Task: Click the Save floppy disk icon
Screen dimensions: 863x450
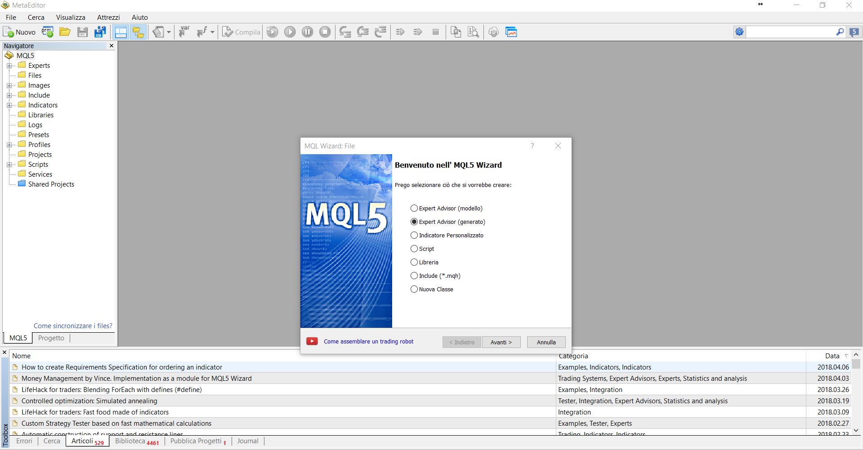Action: [82, 32]
